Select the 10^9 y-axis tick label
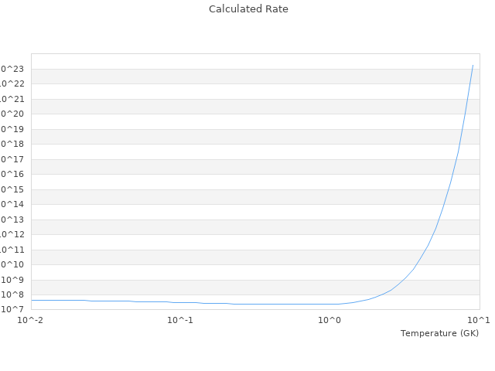495x371 pixels. click(15, 280)
